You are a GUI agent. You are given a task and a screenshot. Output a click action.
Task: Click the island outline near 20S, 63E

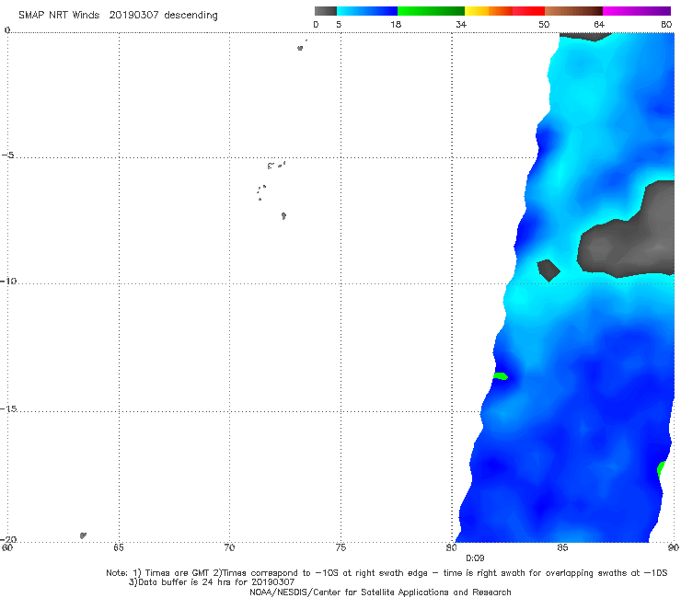(x=83, y=535)
